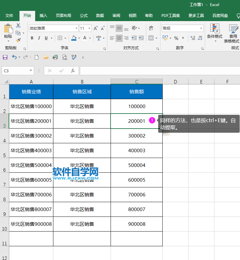The width and height of the screenshot is (240, 260).
Task: Toggle center horizontal alignment
Action: click(119, 38)
